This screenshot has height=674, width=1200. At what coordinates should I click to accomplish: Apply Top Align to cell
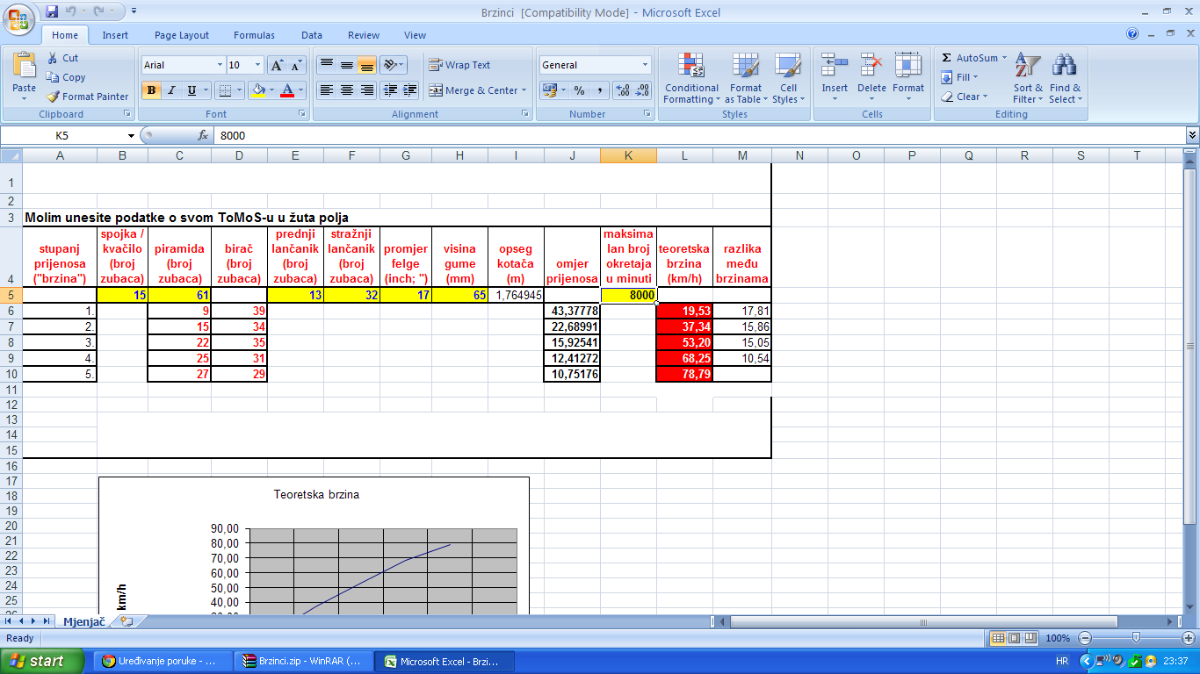point(326,65)
